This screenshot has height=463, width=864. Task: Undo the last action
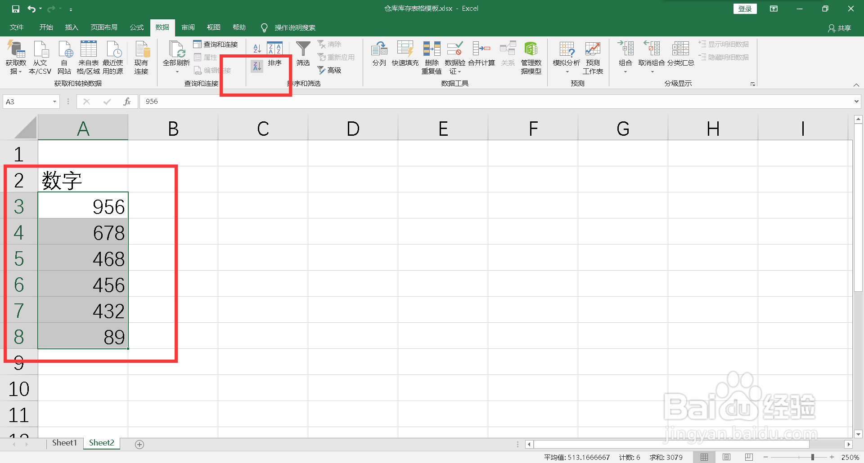click(x=31, y=9)
